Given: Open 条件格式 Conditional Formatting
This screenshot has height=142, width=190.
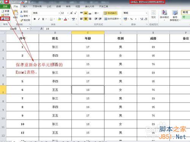Looking at the screenshot, I should point(164,15).
